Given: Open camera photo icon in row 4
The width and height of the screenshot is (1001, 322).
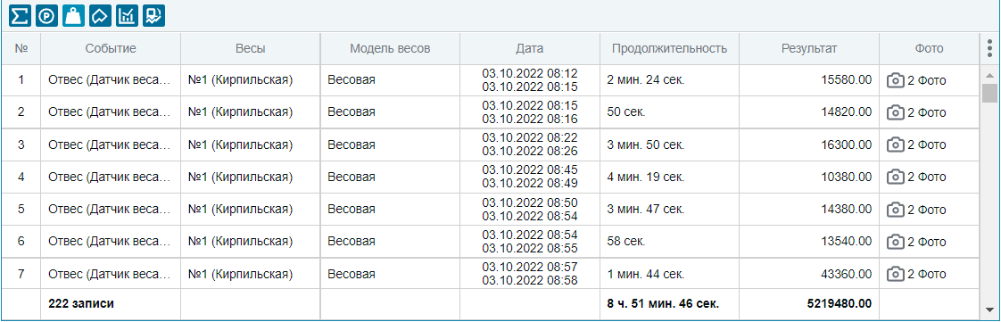Looking at the screenshot, I should coord(896,177).
